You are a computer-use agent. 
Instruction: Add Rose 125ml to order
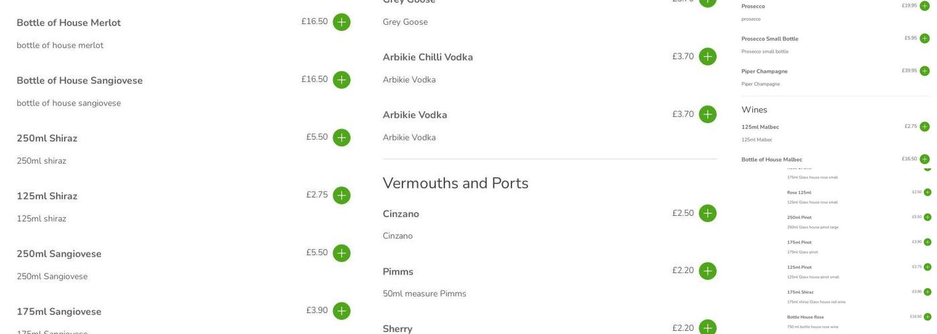click(927, 192)
